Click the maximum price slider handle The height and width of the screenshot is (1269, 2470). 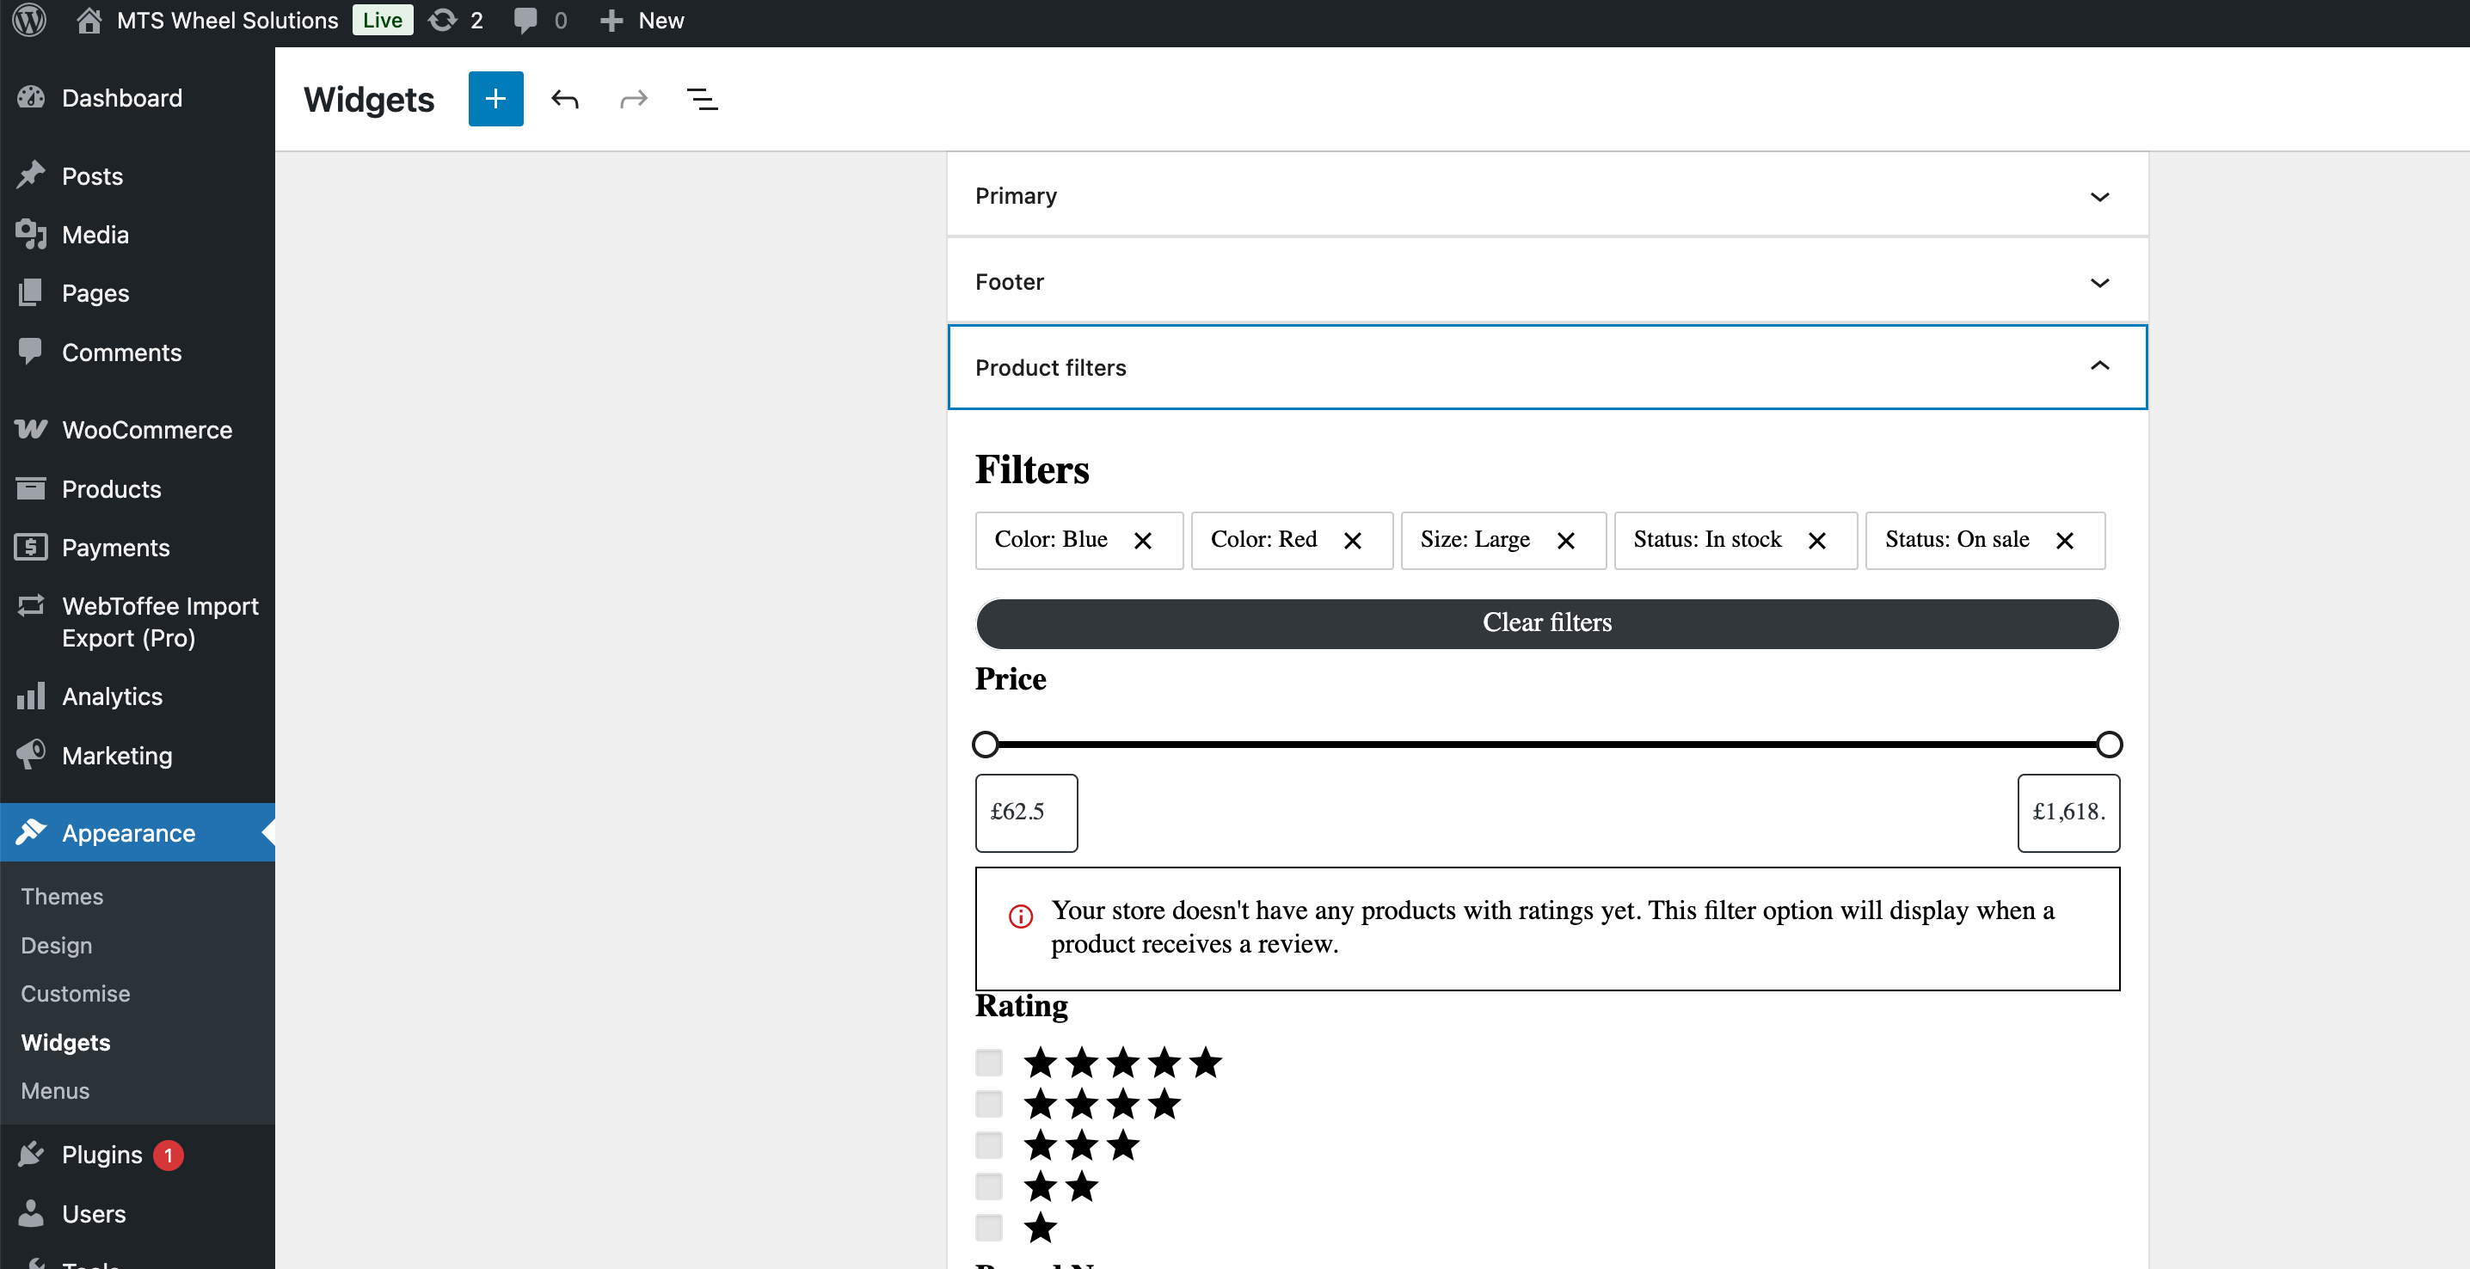tap(2109, 744)
